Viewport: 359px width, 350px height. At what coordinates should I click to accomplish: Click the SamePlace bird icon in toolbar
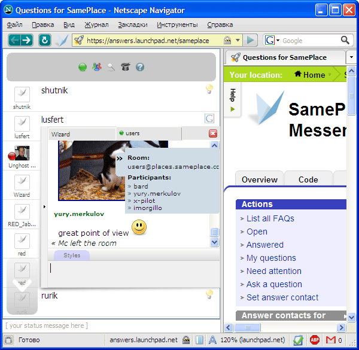click(62, 40)
